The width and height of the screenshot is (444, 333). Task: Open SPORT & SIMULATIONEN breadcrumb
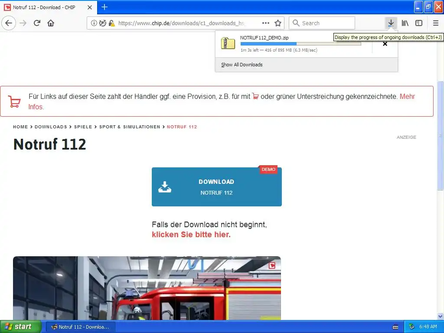pos(130,127)
